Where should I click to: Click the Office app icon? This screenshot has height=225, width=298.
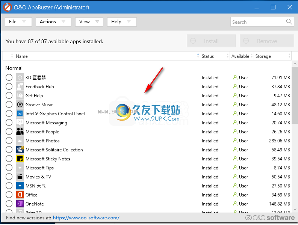(20, 195)
